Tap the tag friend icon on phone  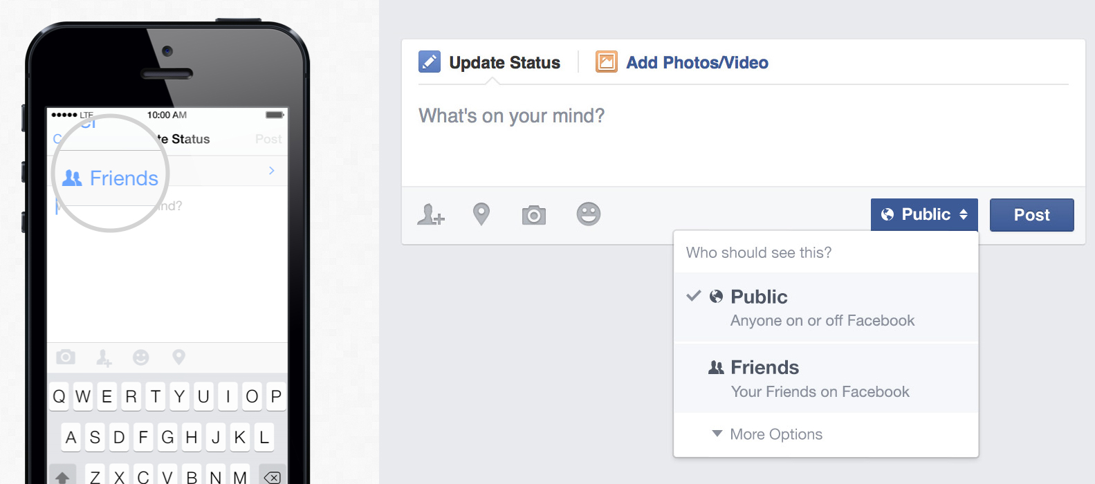[x=104, y=357]
